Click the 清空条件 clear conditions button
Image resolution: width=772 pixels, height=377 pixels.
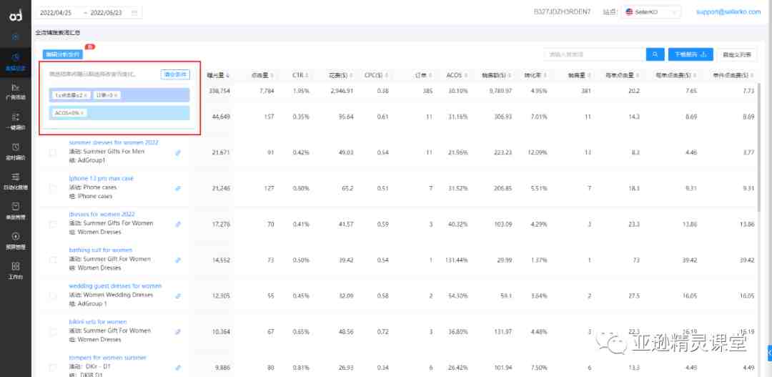tap(175, 74)
